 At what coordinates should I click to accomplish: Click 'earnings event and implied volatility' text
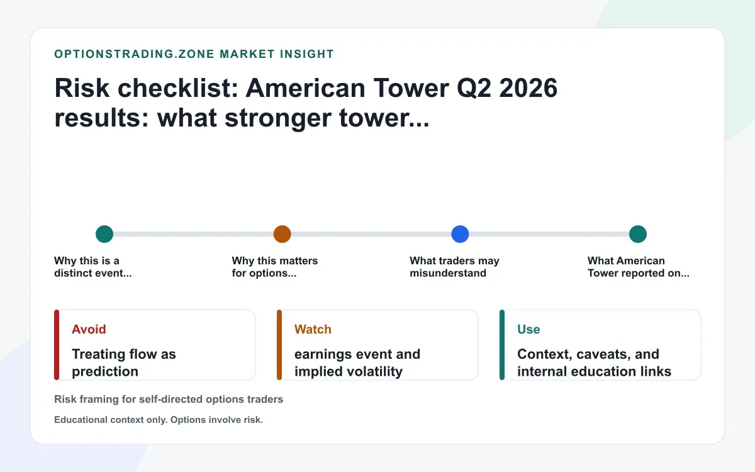(357, 362)
